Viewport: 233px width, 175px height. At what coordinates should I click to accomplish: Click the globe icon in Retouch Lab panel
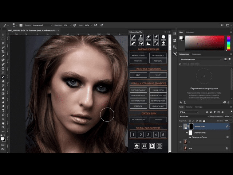click(x=159, y=146)
